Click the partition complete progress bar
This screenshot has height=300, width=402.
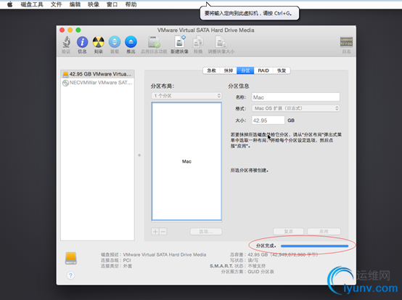[x=315, y=246]
